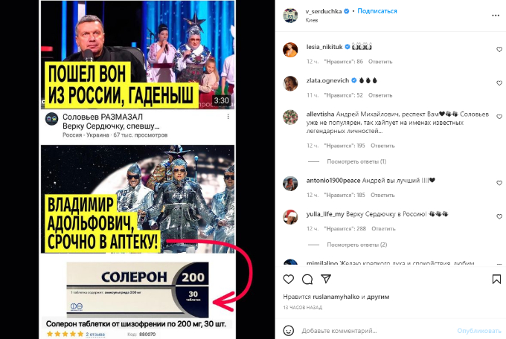The width and height of the screenshot is (506, 339).
Task: Click Опубликовать to post comment
Action: (479, 331)
